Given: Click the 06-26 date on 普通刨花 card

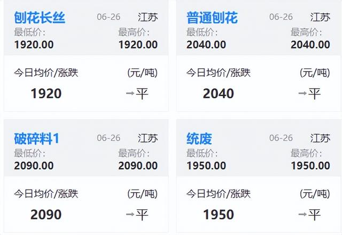Looking at the screenshot, I should (x=281, y=17).
